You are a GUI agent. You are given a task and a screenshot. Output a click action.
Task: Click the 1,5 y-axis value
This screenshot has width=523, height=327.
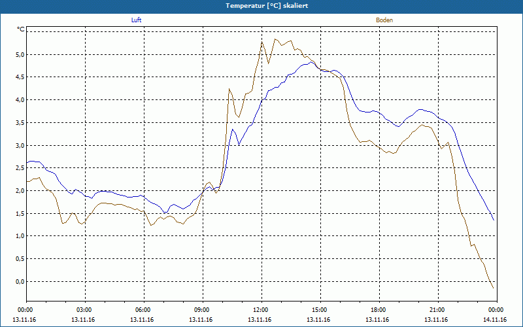click(x=20, y=214)
